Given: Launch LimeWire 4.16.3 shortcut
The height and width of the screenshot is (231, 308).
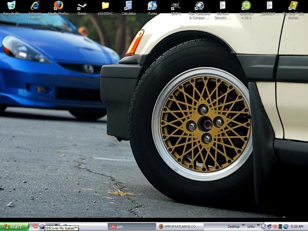Looking at the screenshot, I should 246,6.
